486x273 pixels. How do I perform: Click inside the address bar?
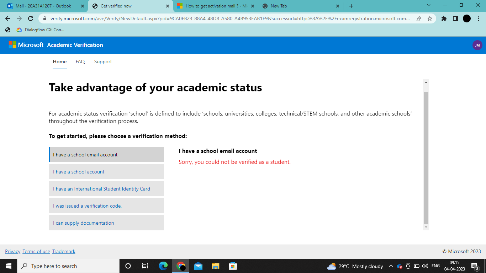click(213, 18)
